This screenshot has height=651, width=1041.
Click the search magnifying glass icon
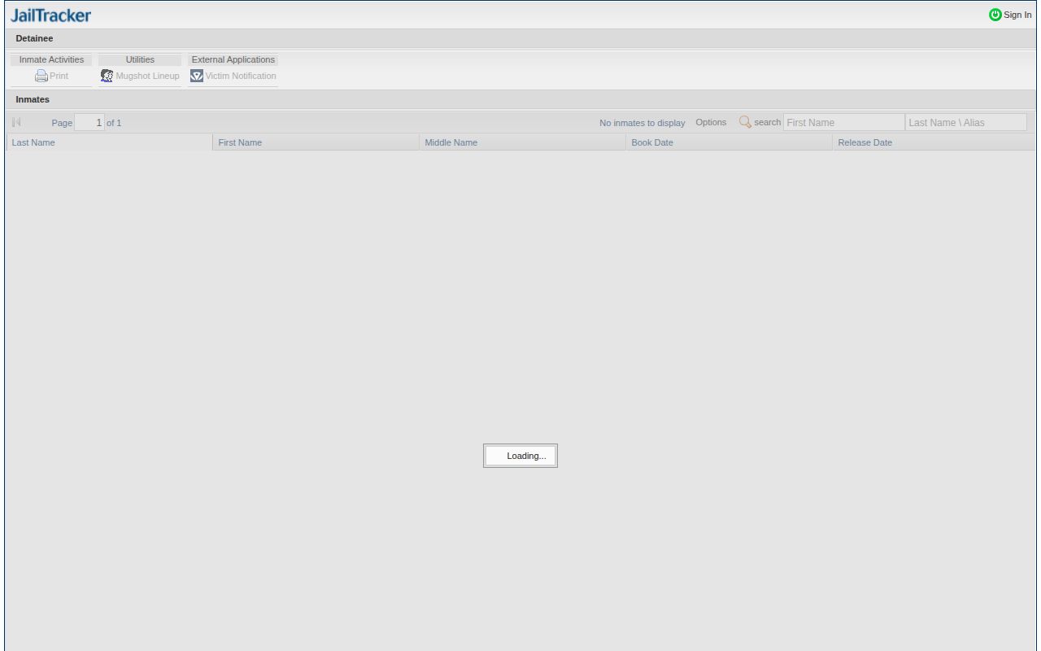click(x=745, y=122)
